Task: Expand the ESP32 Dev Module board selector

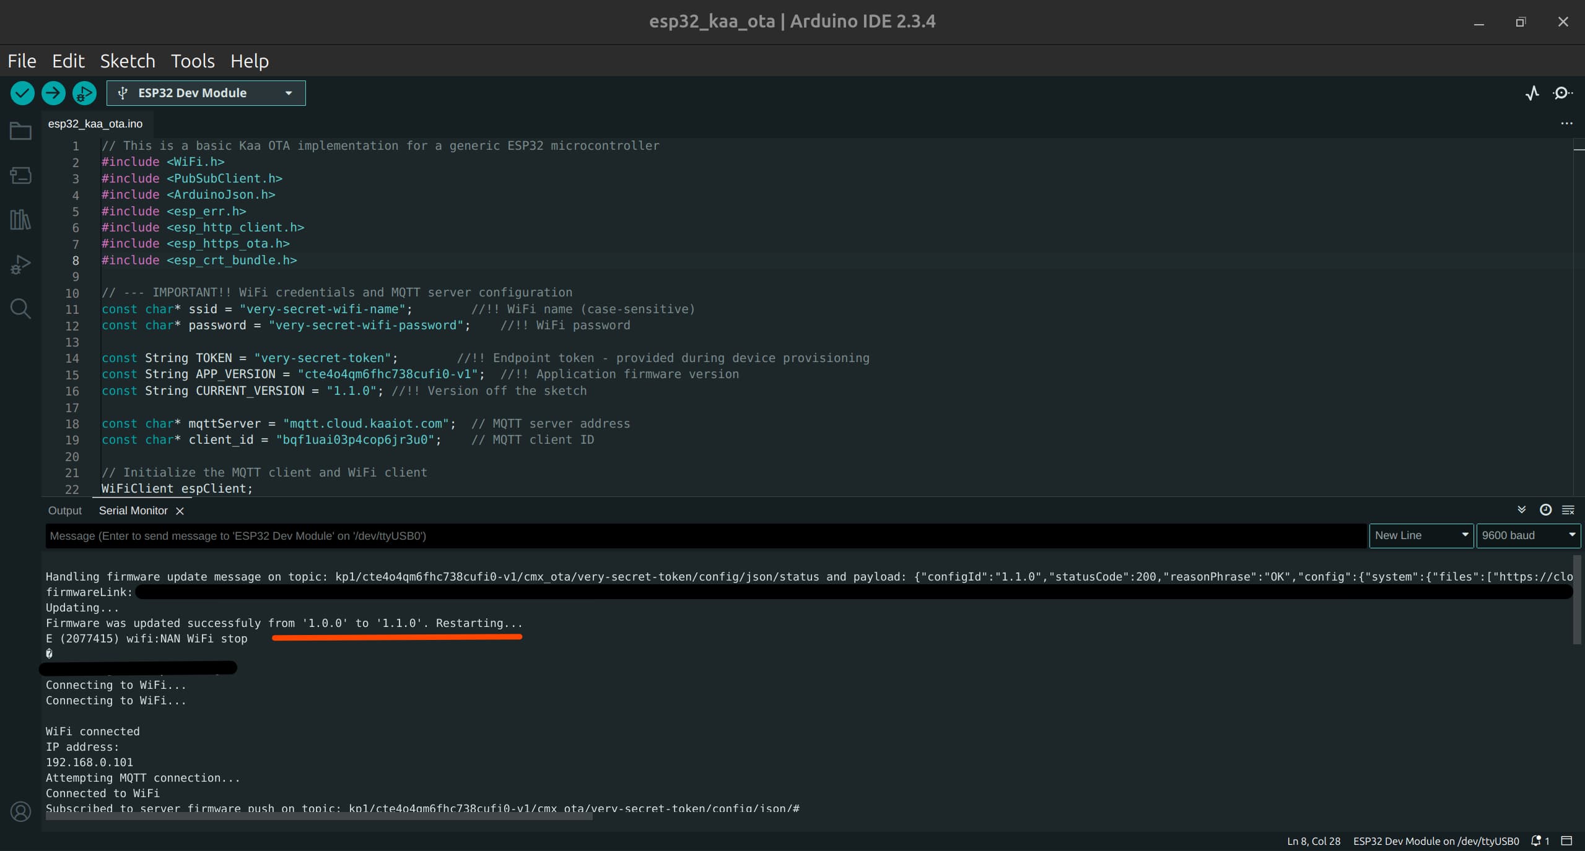Action: coord(206,93)
